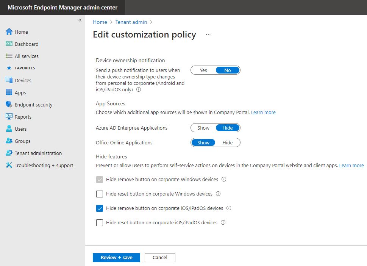Click the Users person icon
This screenshot has height=266, width=367.
coord(9,129)
